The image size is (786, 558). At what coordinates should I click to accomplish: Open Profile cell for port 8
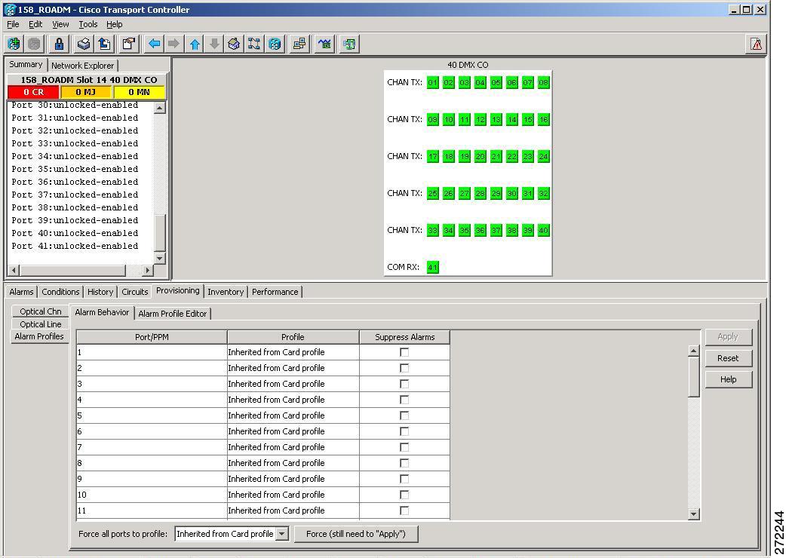tap(293, 463)
